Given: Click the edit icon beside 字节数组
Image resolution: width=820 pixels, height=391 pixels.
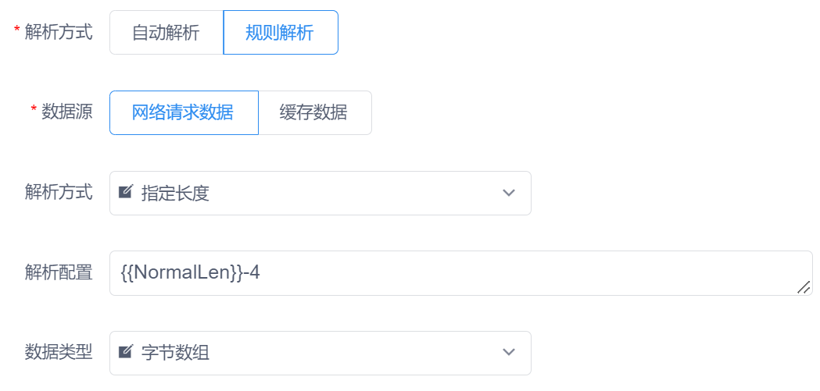Looking at the screenshot, I should click(125, 353).
